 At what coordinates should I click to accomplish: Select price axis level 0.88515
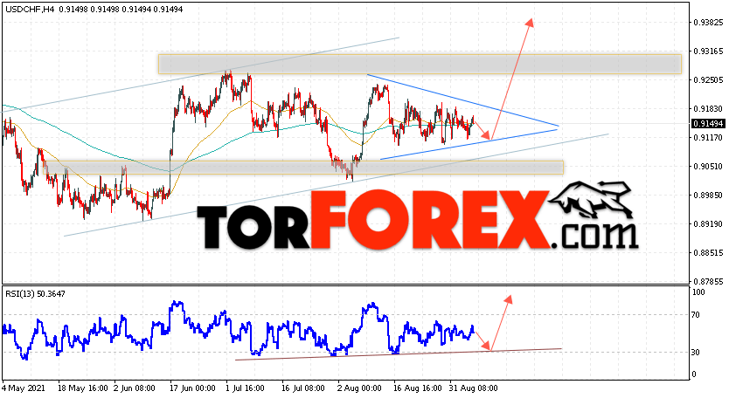(x=708, y=253)
